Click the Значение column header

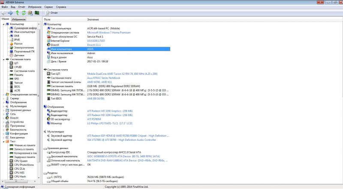tap(93, 20)
